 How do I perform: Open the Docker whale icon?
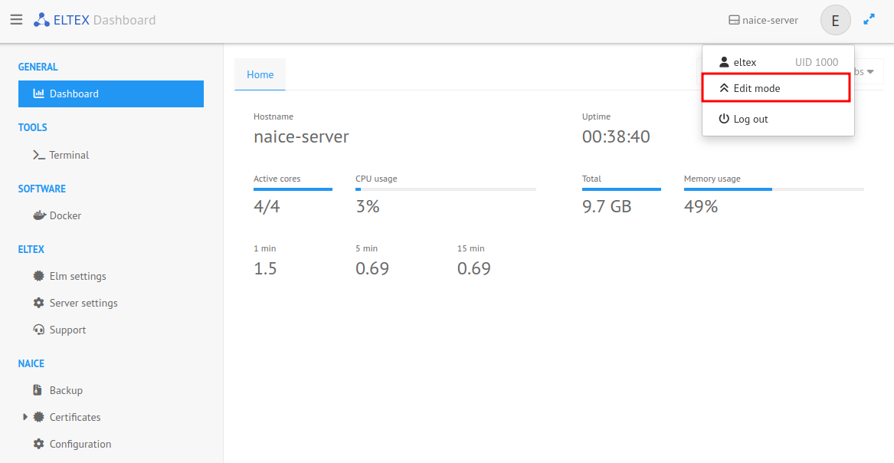pyautogui.click(x=39, y=215)
